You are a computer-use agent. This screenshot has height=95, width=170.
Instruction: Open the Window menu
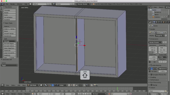coord(20,4)
